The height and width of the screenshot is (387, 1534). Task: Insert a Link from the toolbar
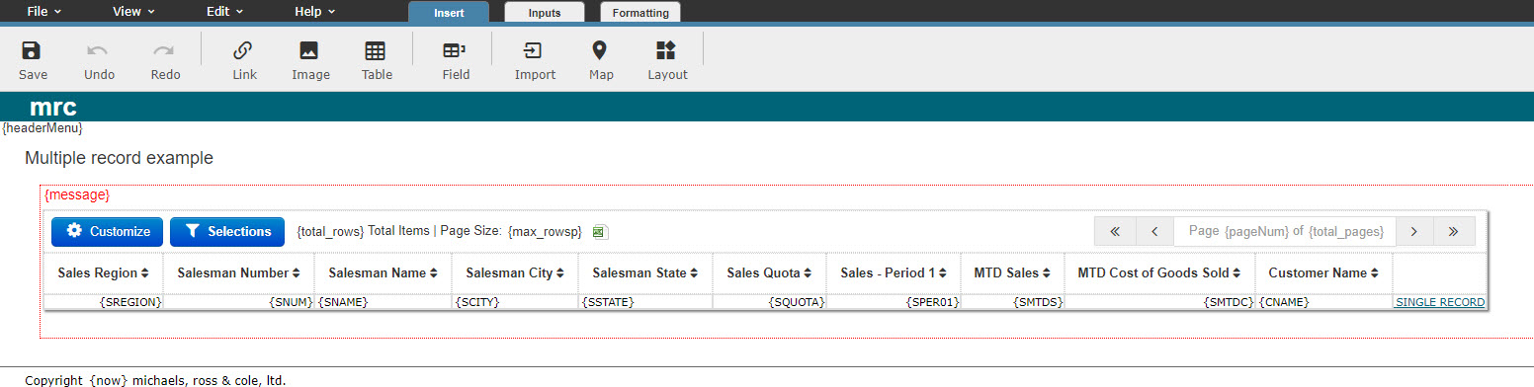[243, 51]
